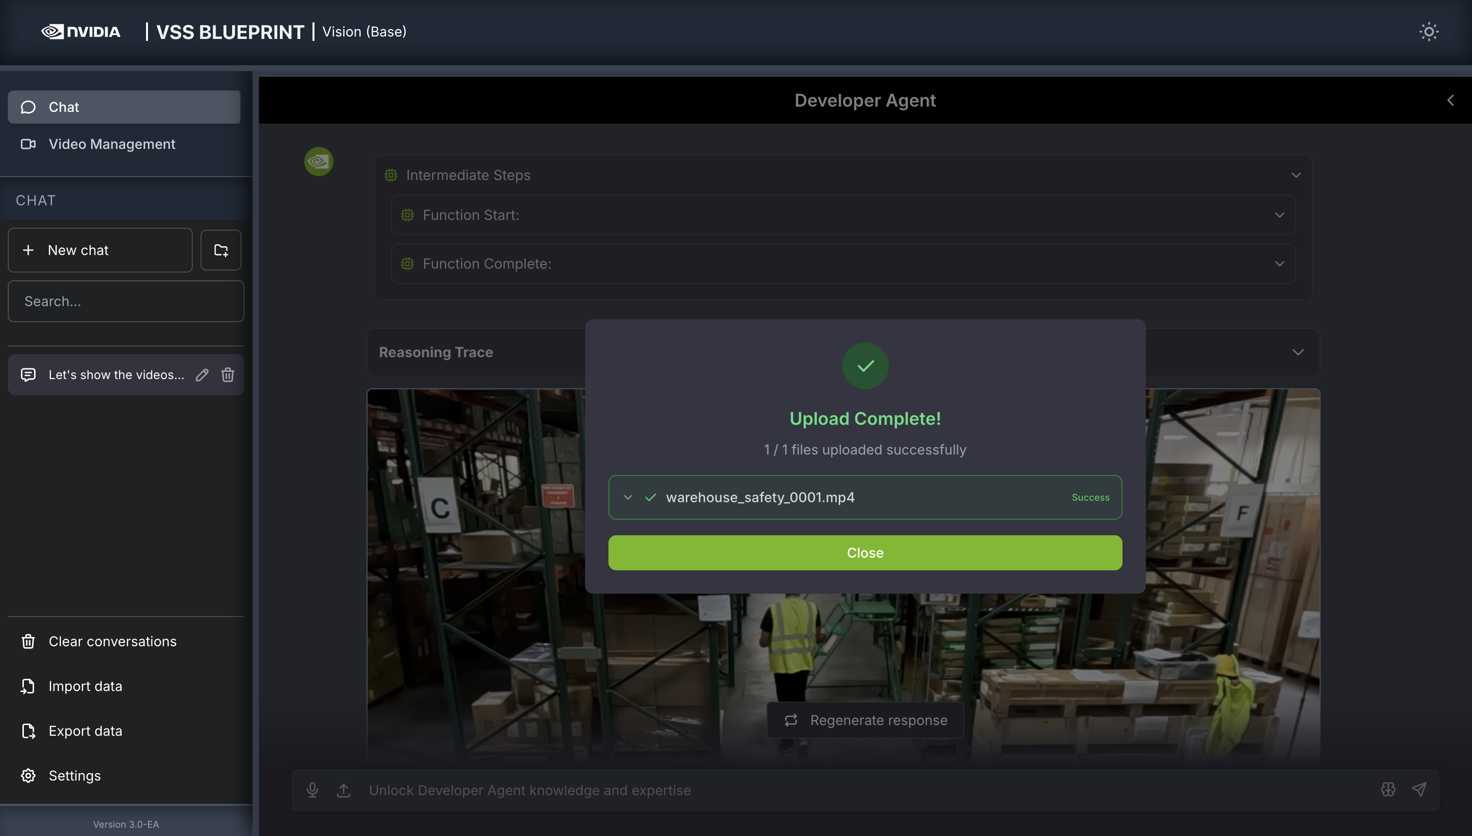Click the microphone voice input icon
The image size is (1472, 836).
(313, 790)
